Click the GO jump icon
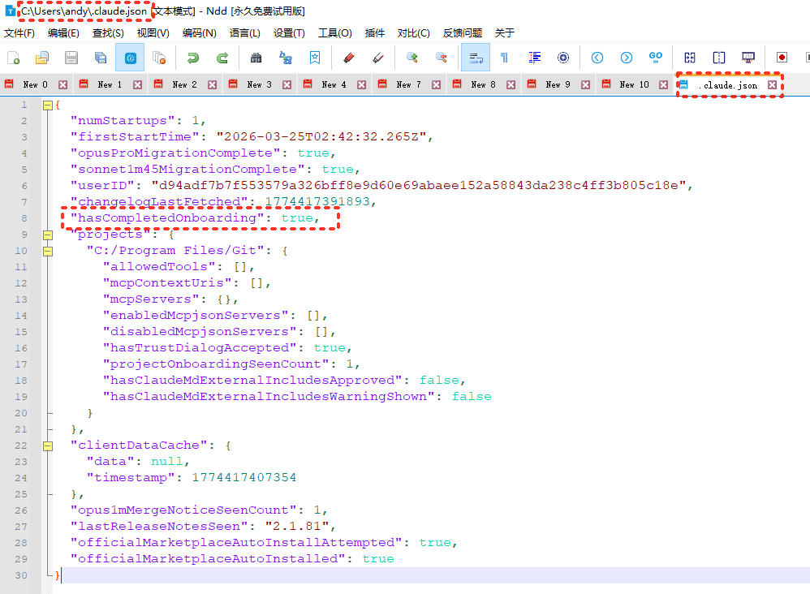Image resolution: width=810 pixels, height=594 pixels. click(655, 58)
